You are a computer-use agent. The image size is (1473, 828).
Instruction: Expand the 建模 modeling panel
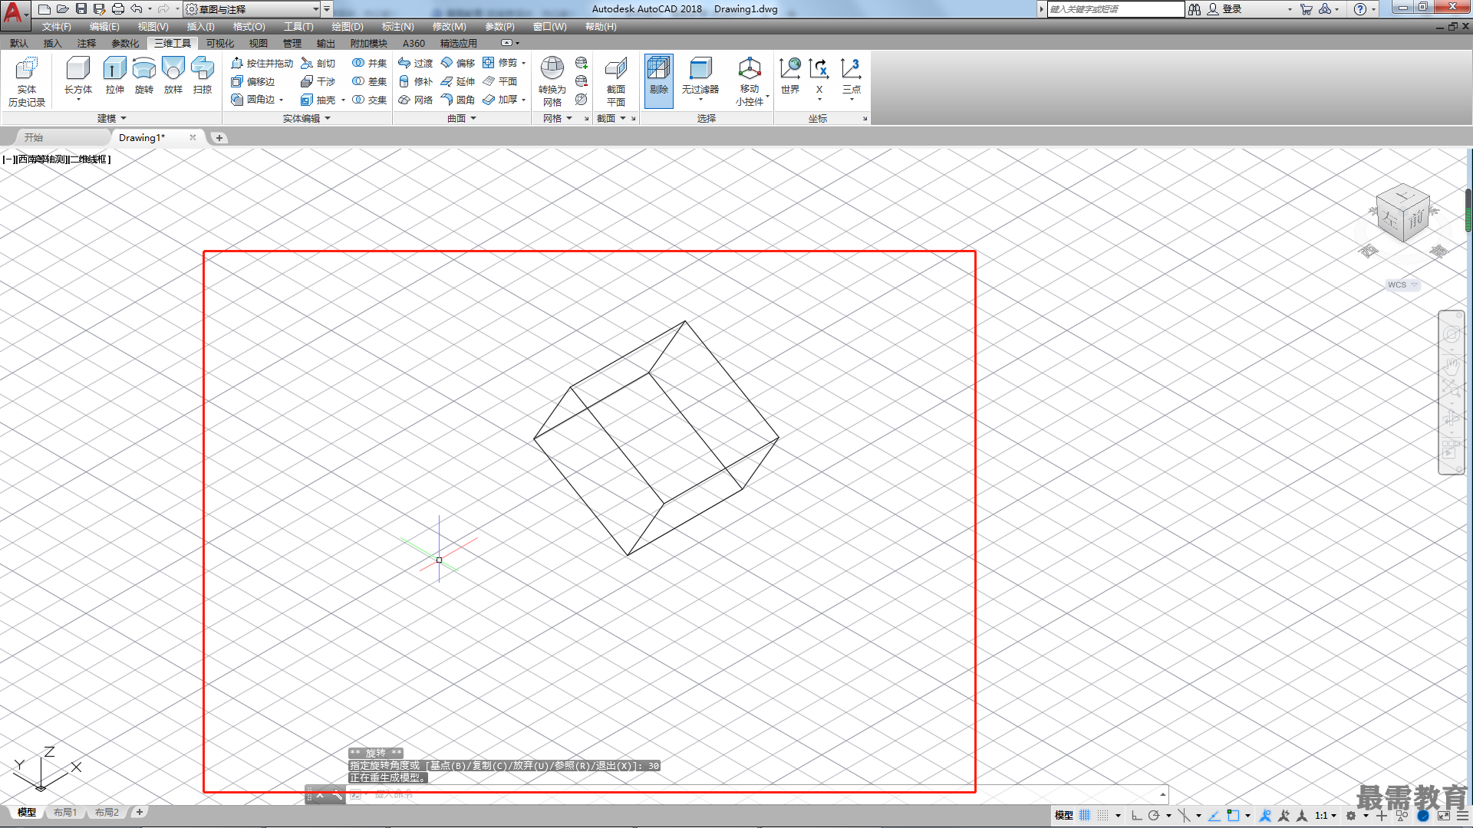[x=111, y=118]
